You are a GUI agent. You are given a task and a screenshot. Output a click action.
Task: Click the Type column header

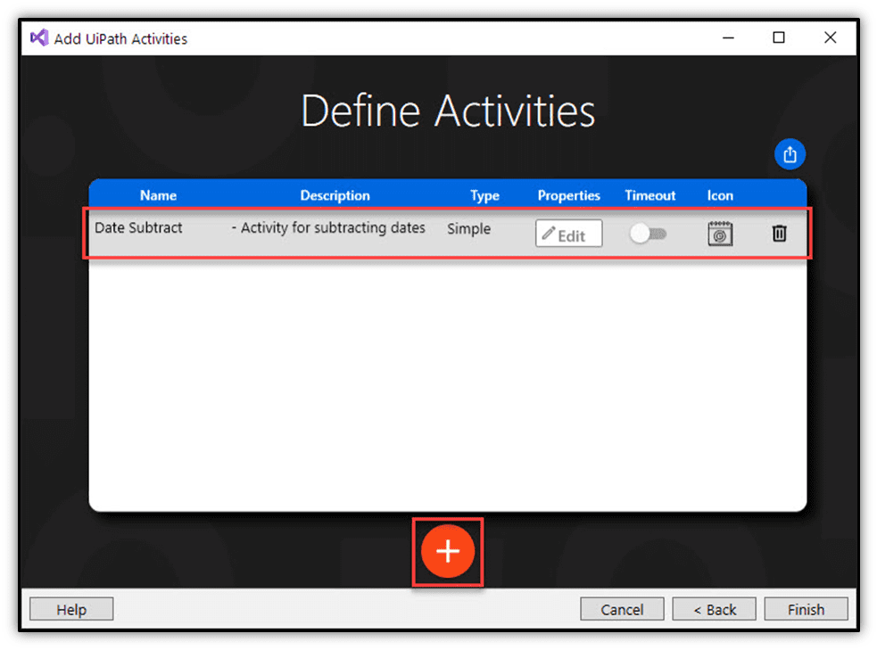click(484, 195)
